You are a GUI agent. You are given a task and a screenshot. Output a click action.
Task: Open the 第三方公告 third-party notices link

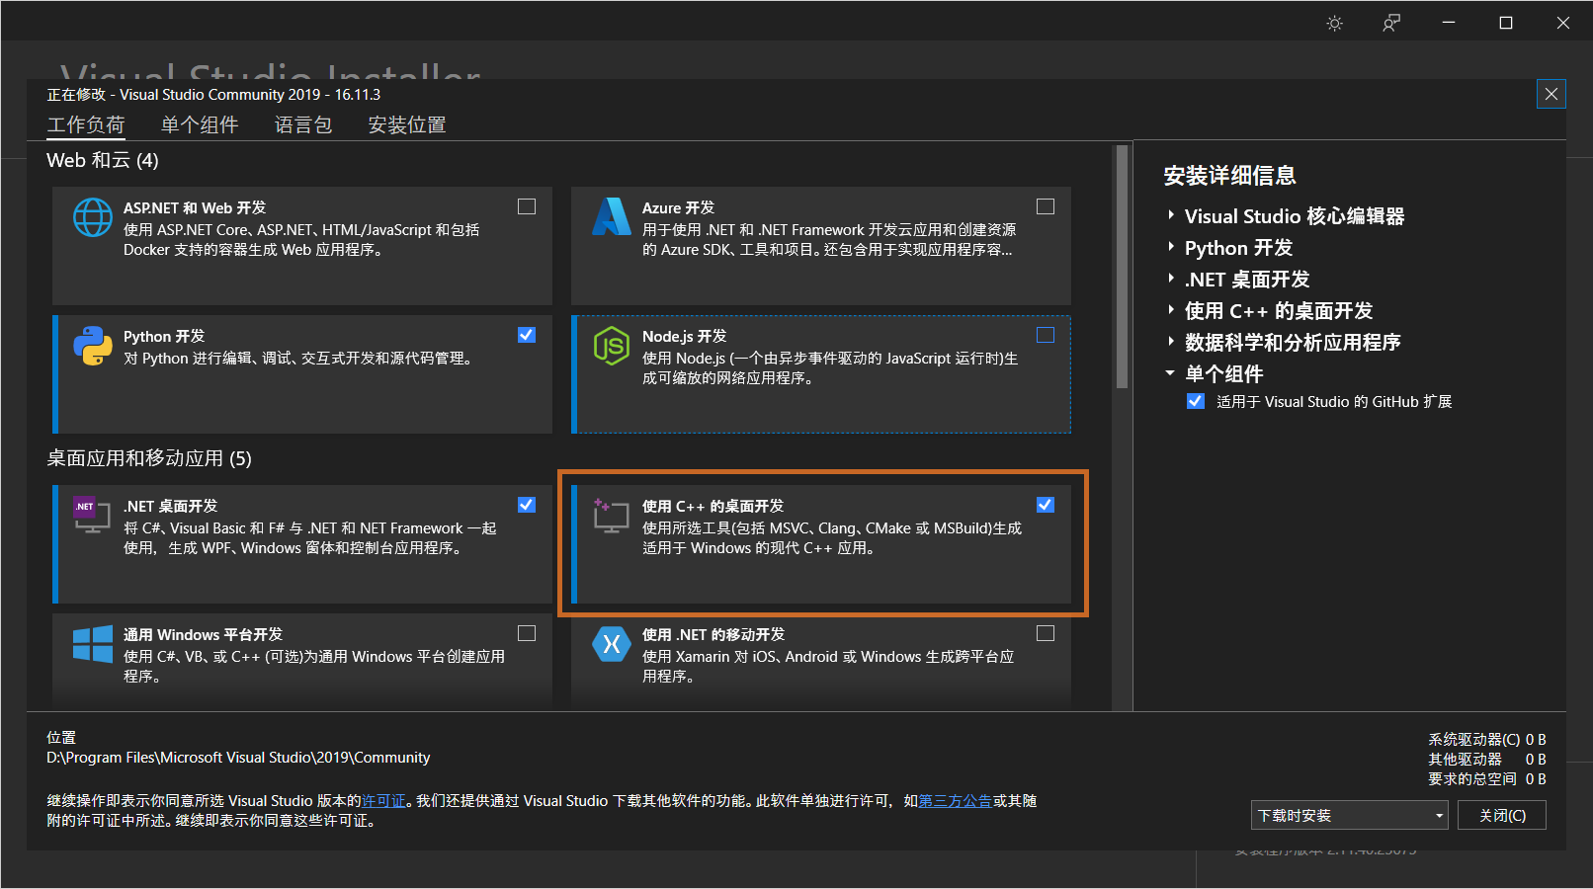(955, 800)
